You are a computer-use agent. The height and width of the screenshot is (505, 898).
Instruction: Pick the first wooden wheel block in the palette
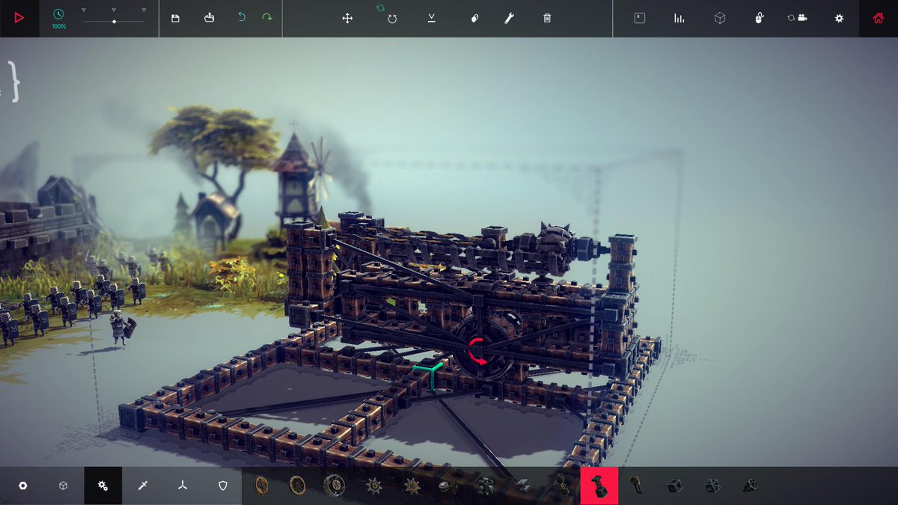tap(261, 486)
